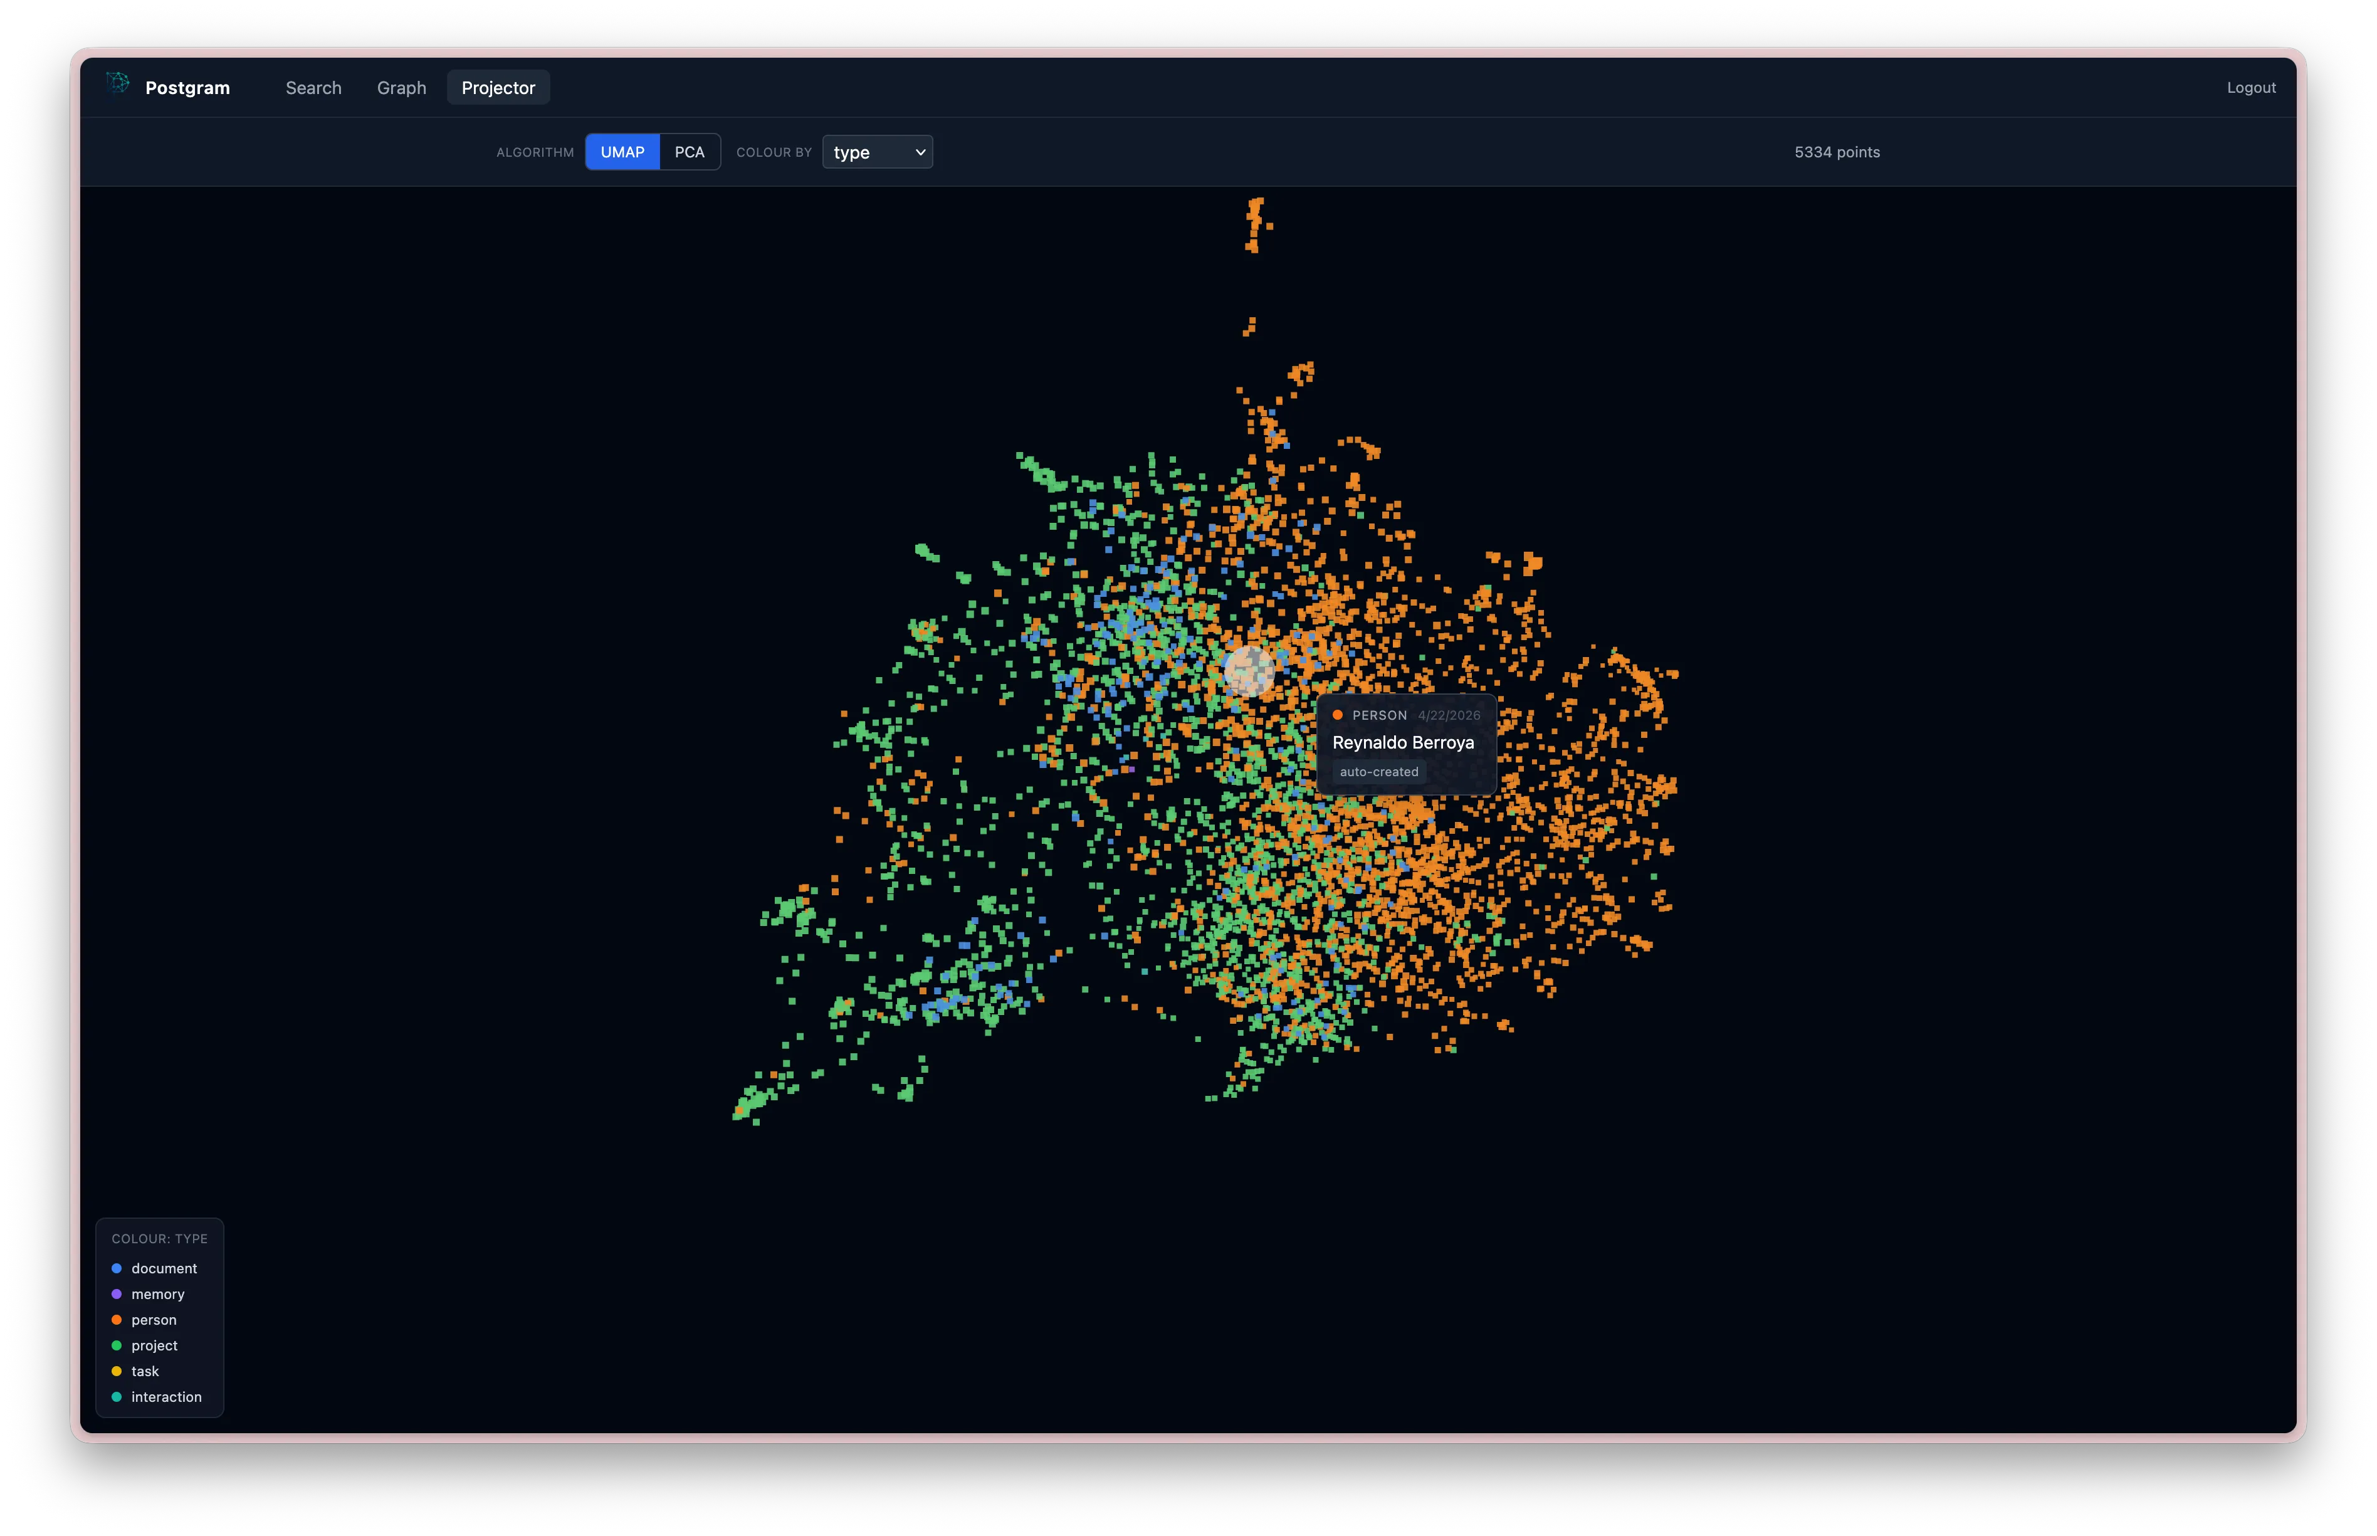The image size is (2377, 1536).
Task: Open the Postgram home title
Action: (x=187, y=88)
